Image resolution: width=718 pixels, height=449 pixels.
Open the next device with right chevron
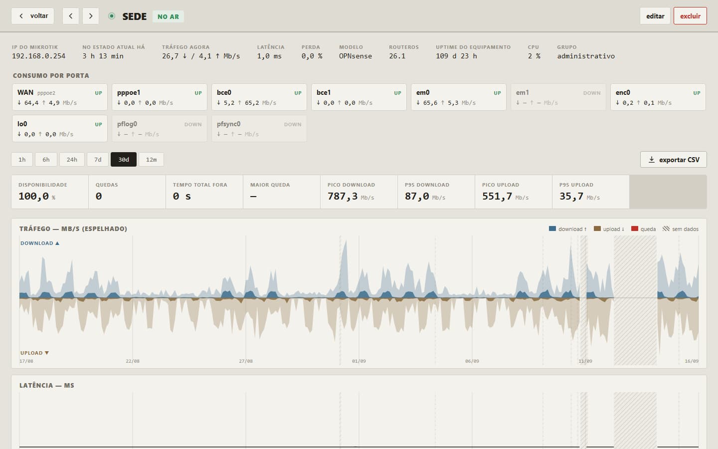(91, 16)
